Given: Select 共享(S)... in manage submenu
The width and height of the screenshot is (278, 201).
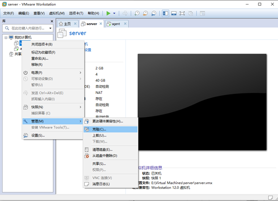Looking at the screenshot, I should click(110, 164).
